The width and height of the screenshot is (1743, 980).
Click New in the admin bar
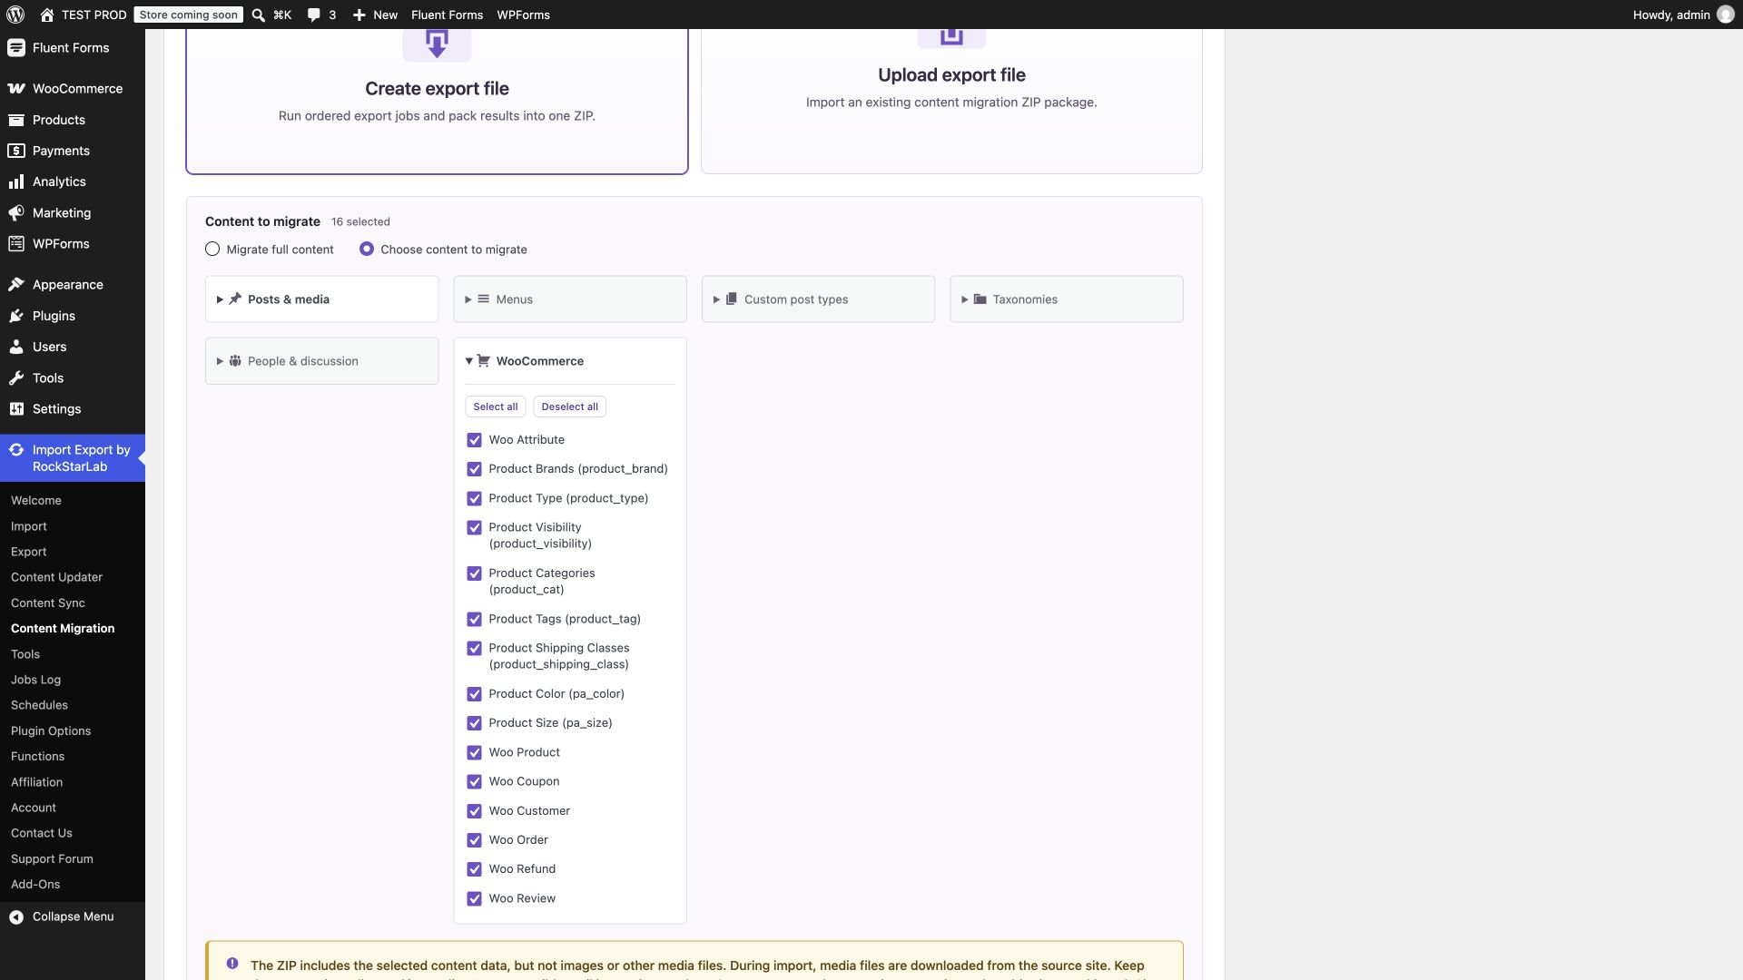pos(375,15)
